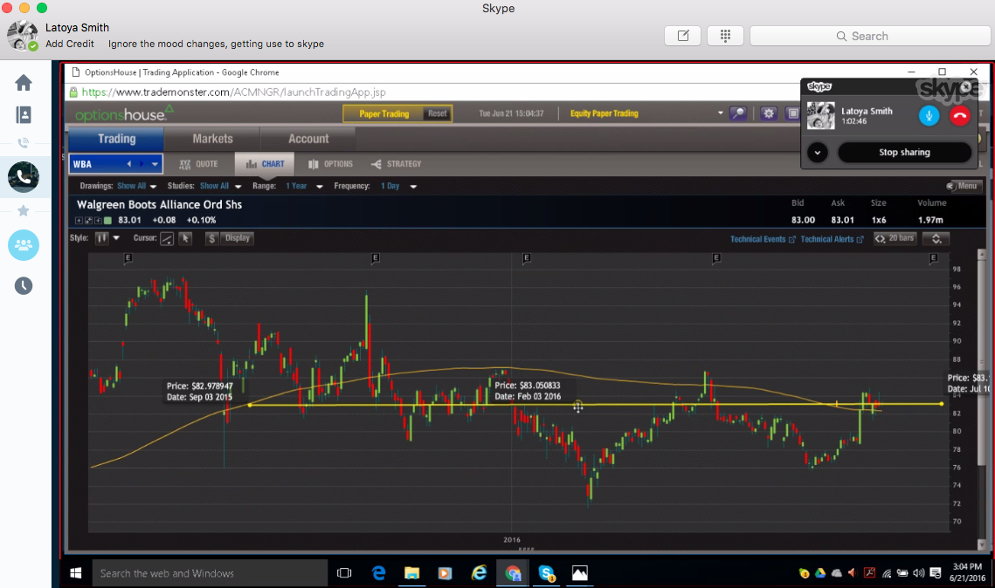The height and width of the screenshot is (588, 995).
Task: Switch to the Markets tab
Action: tap(212, 139)
